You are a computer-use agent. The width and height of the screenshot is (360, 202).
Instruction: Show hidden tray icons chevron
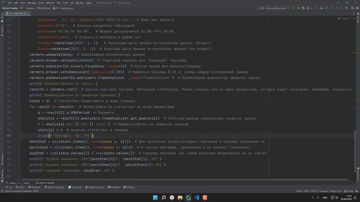pos(313,198)
